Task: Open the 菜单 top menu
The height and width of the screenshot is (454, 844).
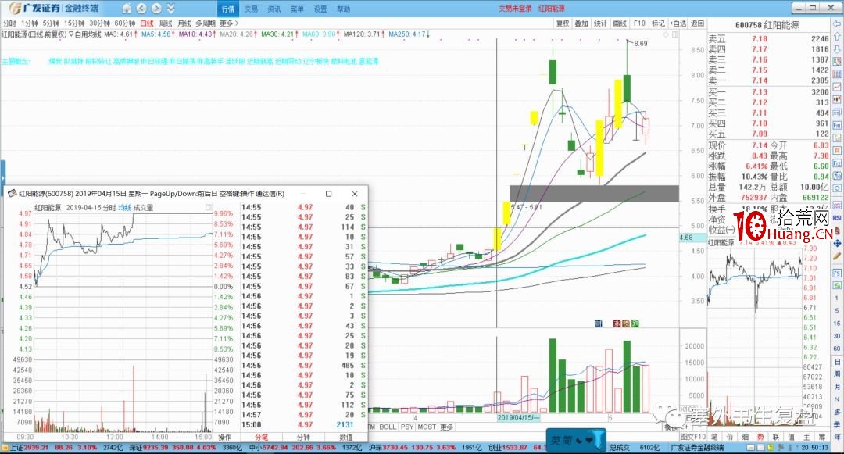Action: click(x=297, y=9)
